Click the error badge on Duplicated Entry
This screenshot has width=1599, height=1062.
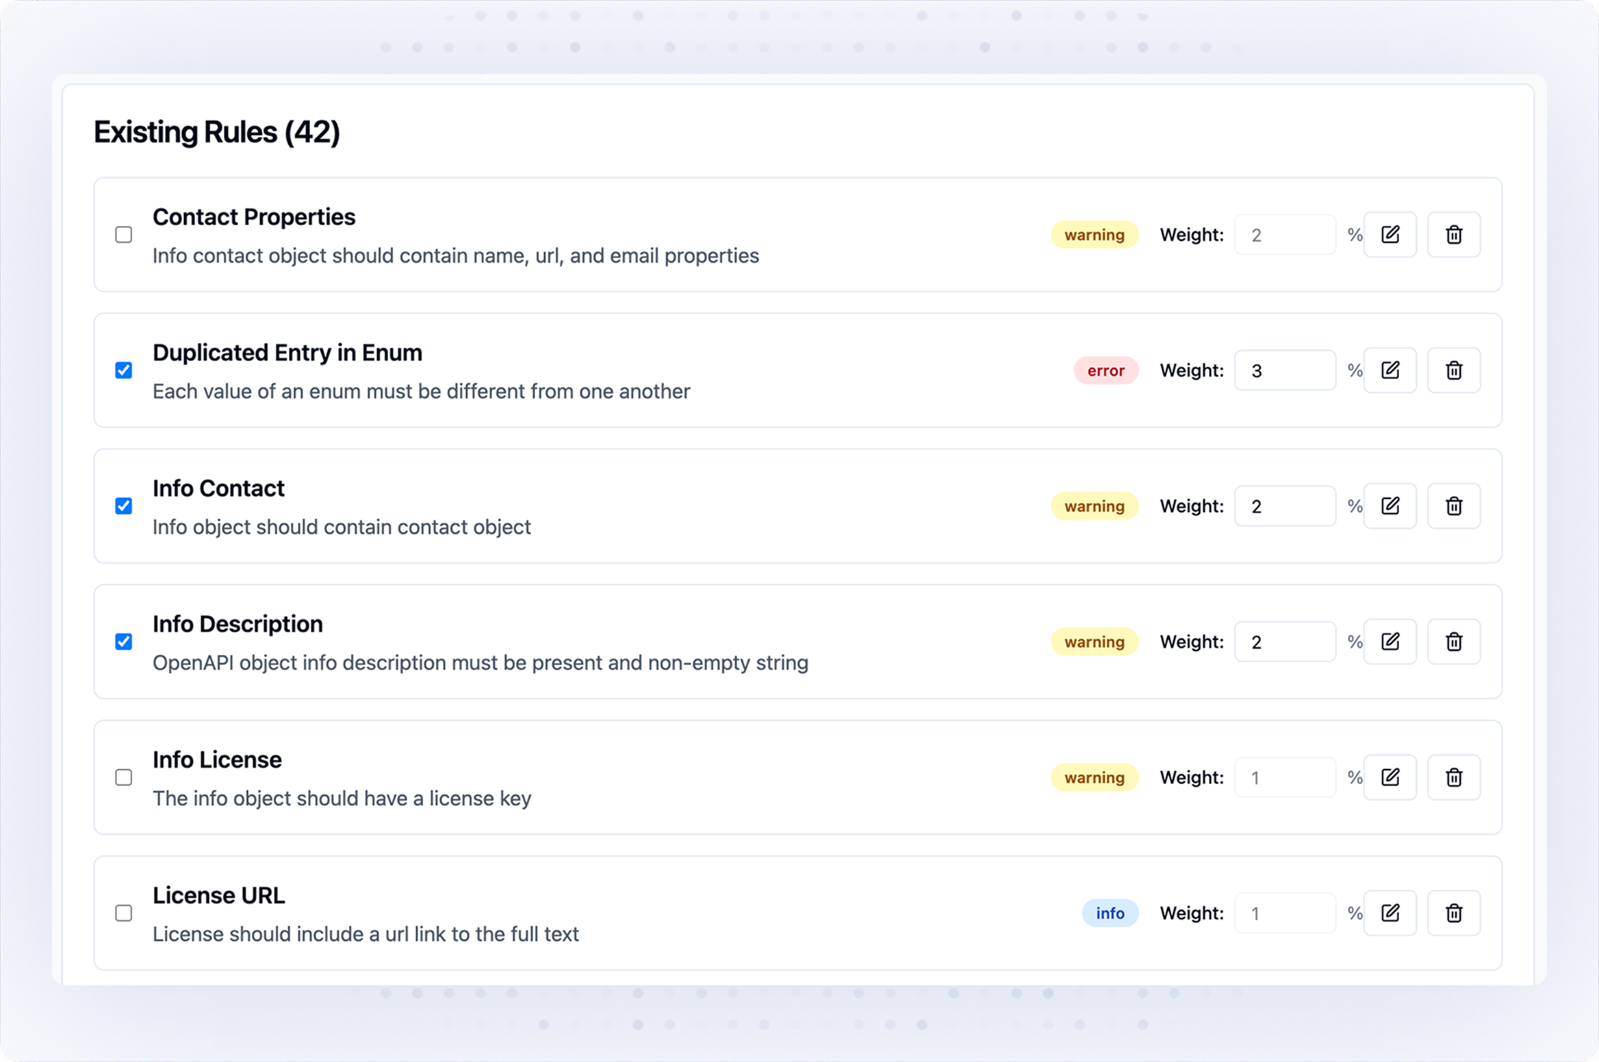click(x=1105, y=370)
